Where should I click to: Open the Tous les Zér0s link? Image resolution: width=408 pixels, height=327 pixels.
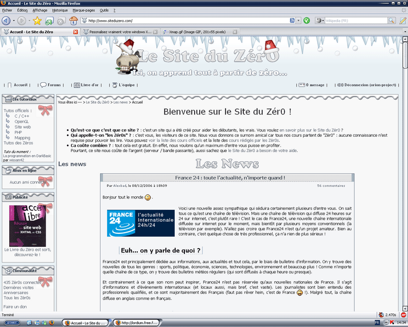(x=17, y=298)
